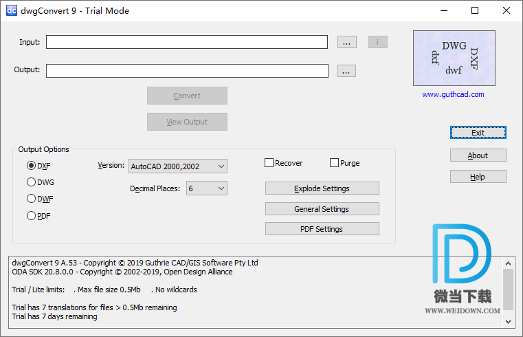
Task: Click the Convert button
Action: (187, 96)
